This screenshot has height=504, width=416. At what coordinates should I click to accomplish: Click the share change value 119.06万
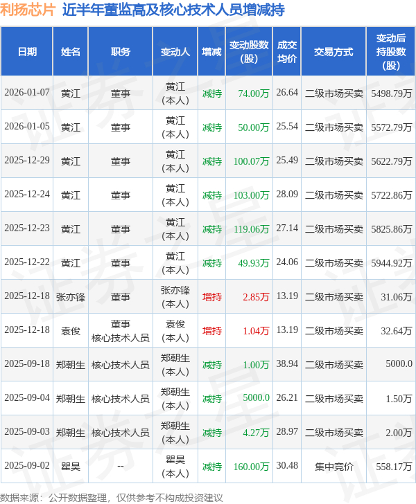pyautogui.click(x=252, y=229)
